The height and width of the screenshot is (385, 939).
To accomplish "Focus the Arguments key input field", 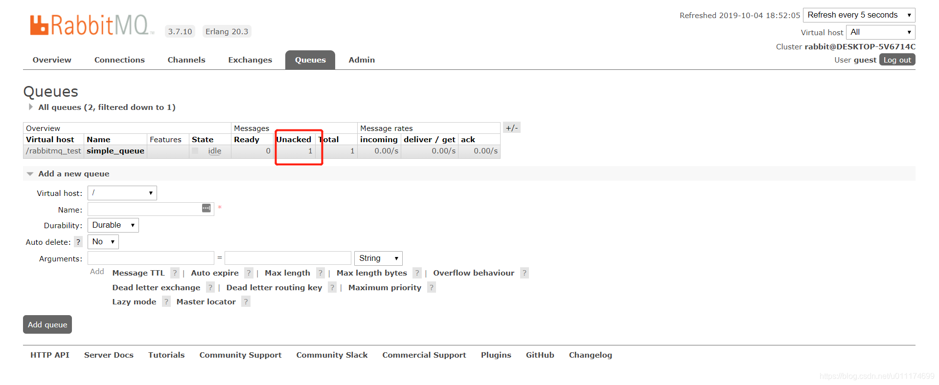I will pos(151,258).
